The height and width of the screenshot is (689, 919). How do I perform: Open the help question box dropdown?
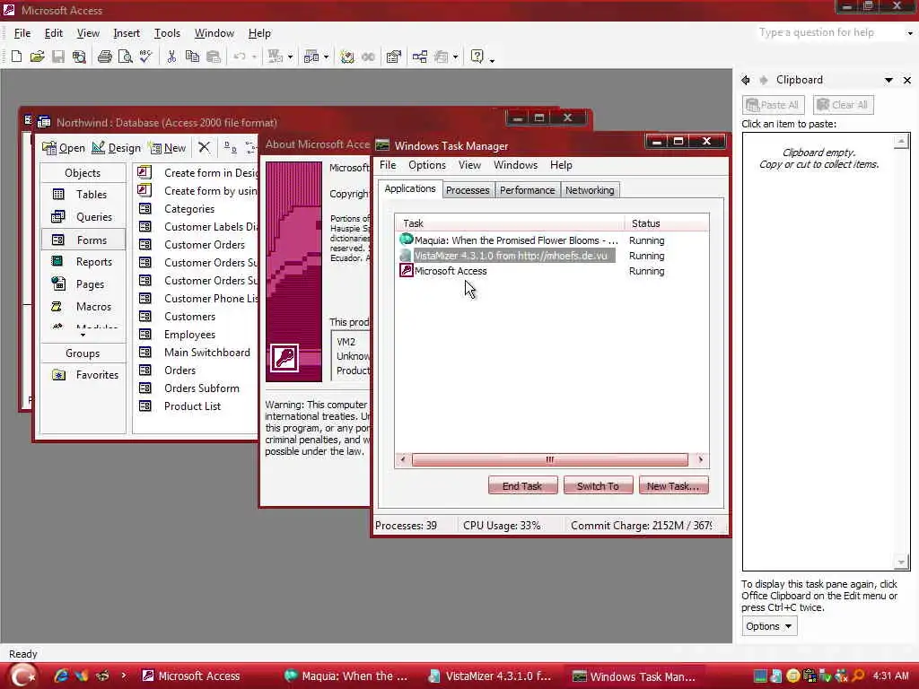(910, 33)
